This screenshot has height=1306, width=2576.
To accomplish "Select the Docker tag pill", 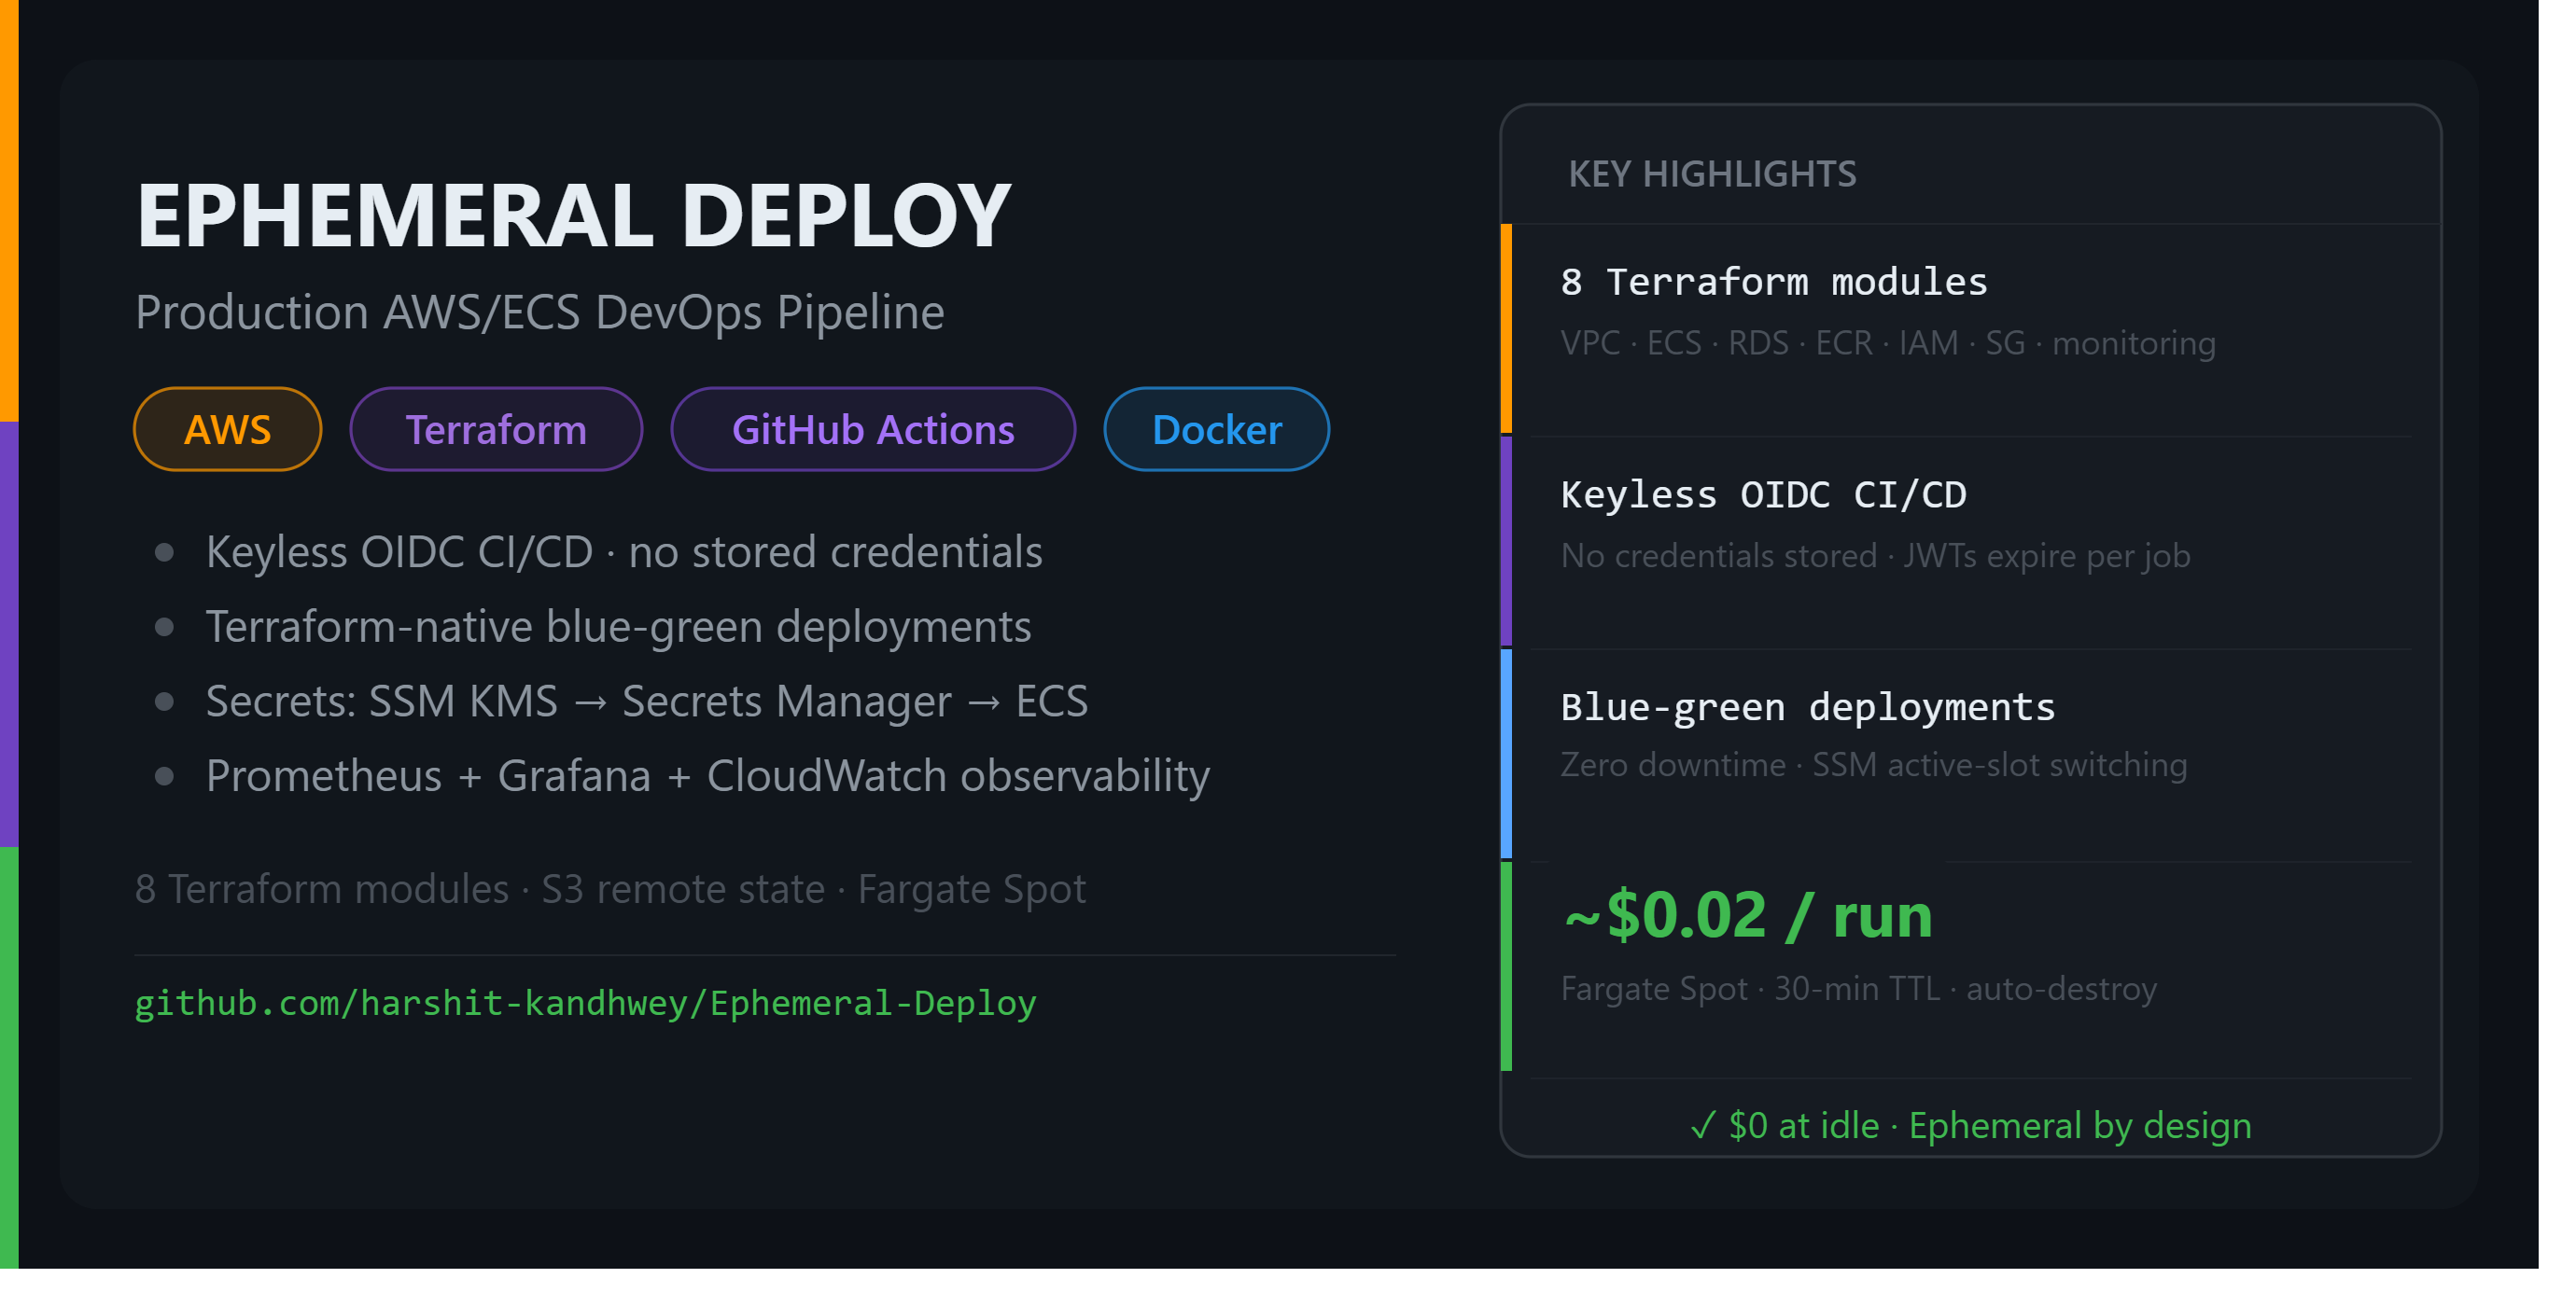I will pos(1216,430).
